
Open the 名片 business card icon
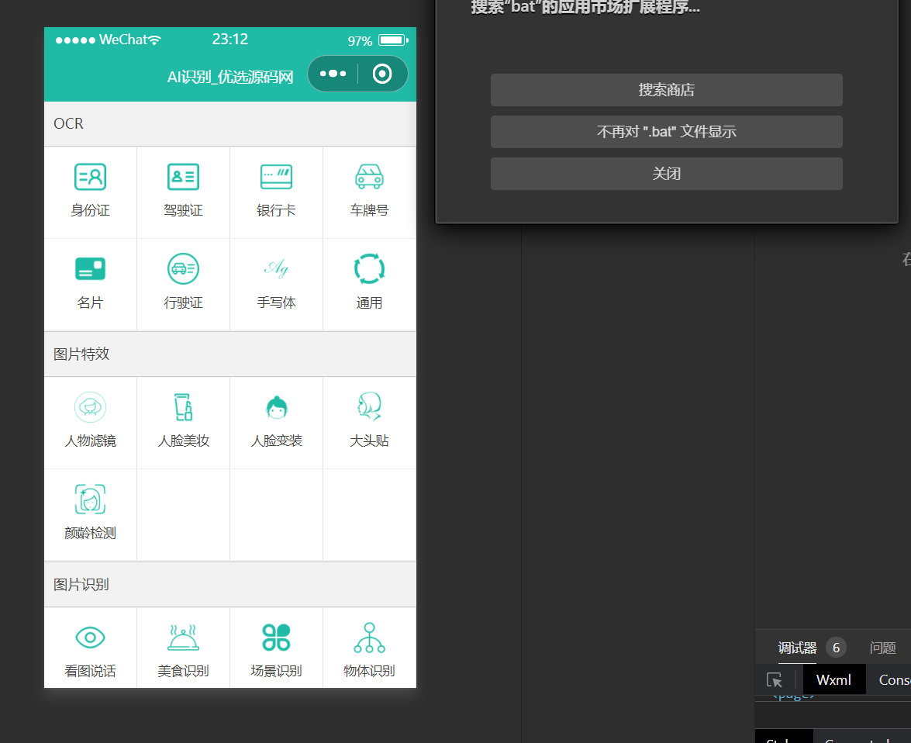[90, 269]
